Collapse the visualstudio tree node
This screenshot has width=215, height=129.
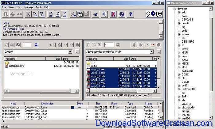tap(179, 108)
